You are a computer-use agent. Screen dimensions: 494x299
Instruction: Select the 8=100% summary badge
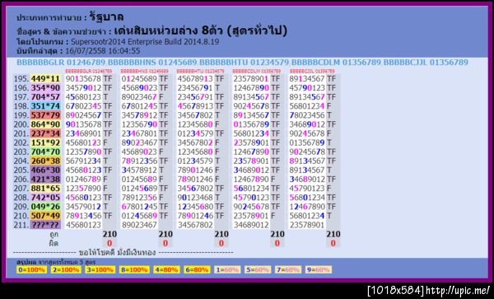tap(134, 269)
